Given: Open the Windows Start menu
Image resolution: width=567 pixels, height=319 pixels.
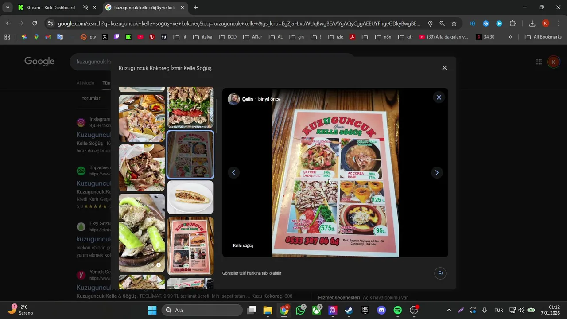Looking at the screenshot, I should [152, 310].
